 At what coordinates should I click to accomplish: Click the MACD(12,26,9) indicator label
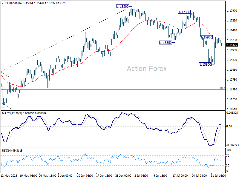click(12, 113)
